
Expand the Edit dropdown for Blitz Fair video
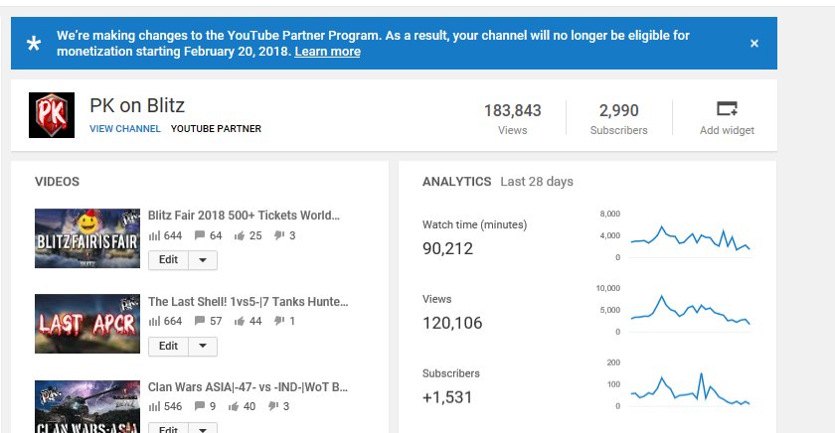(203, 260)
